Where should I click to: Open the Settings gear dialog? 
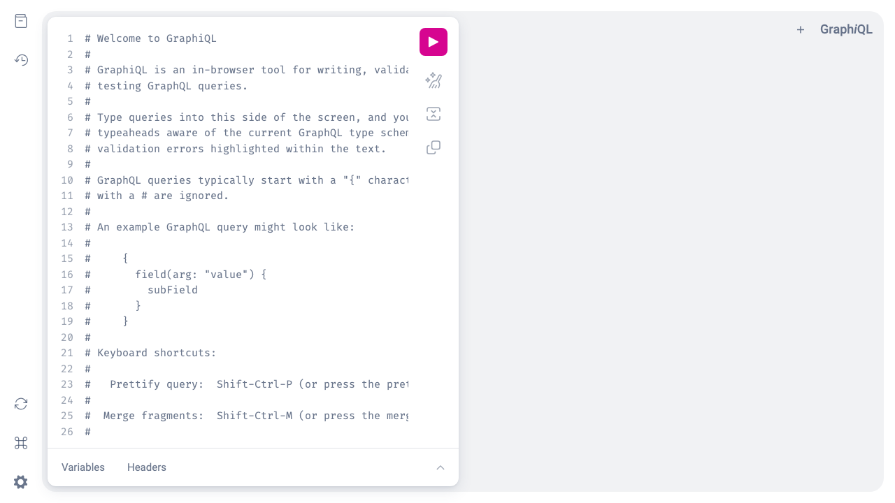(21, 482)
